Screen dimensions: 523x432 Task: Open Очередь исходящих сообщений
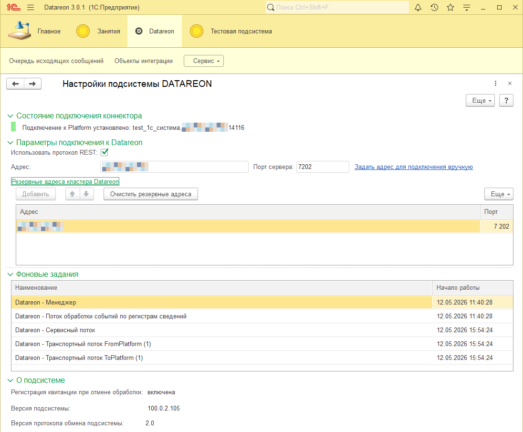56,61
